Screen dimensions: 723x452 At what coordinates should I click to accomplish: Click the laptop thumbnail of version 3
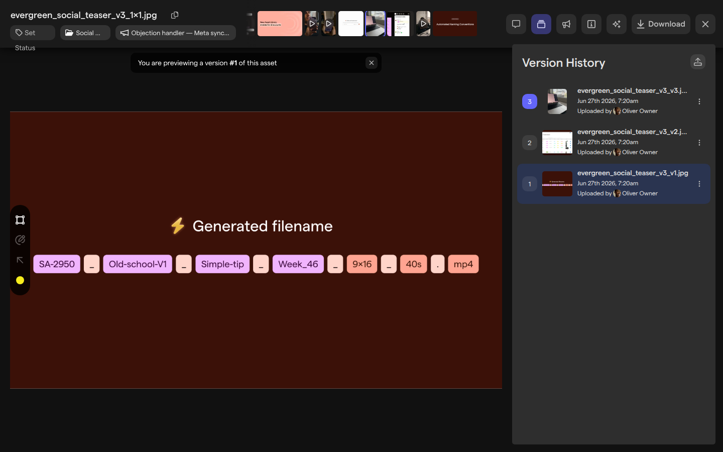tap(557, 101)
